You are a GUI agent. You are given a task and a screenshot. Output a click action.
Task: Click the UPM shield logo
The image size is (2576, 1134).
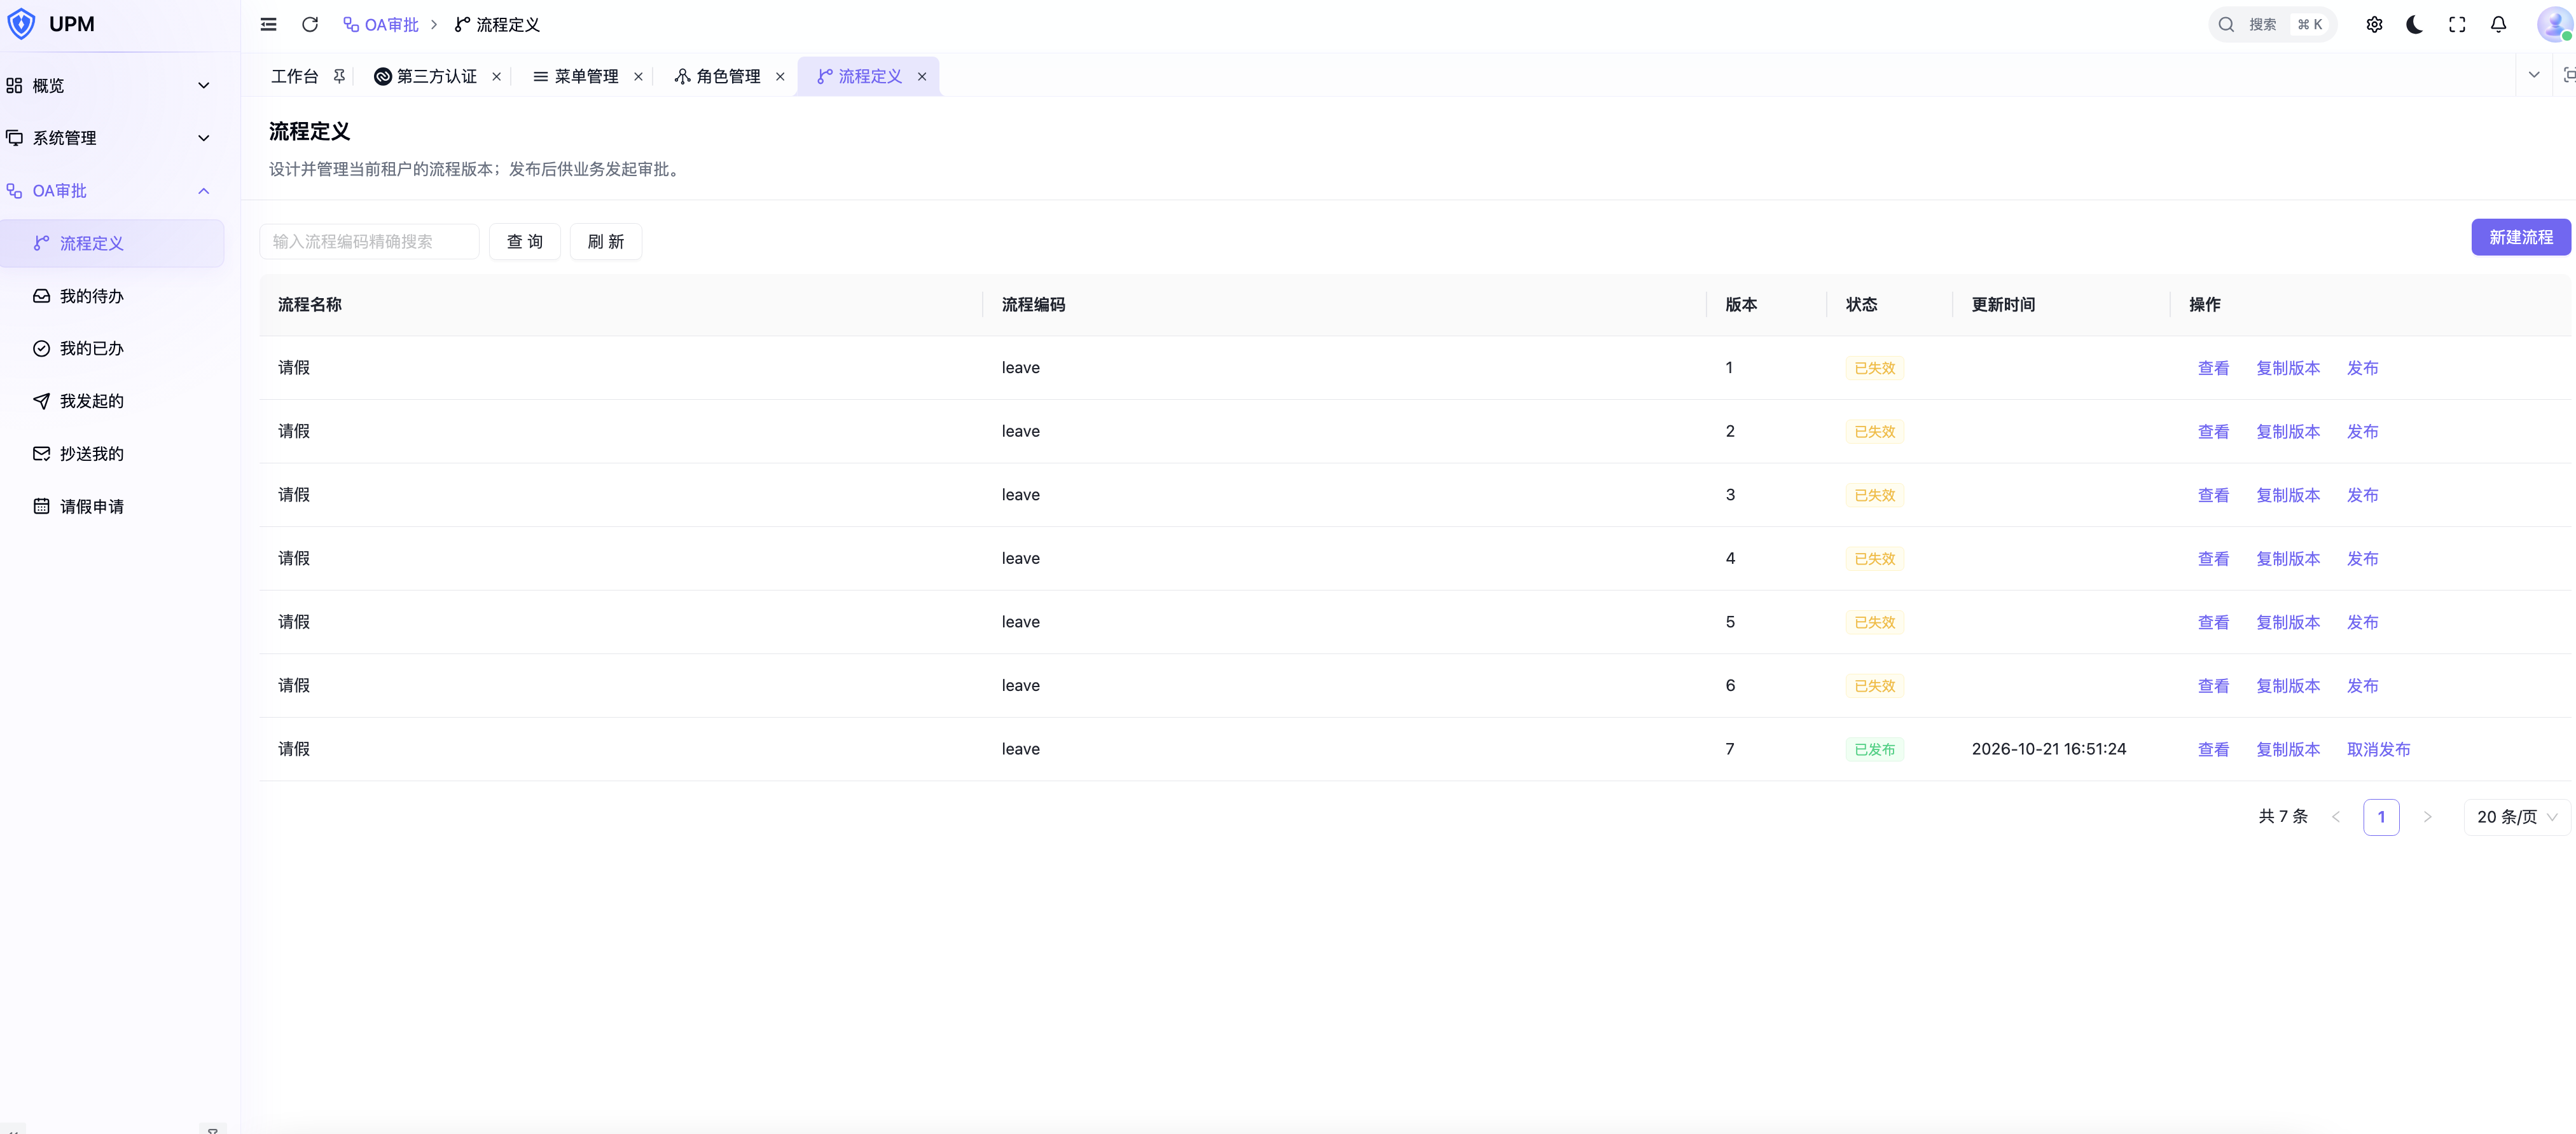click(21, 24)
